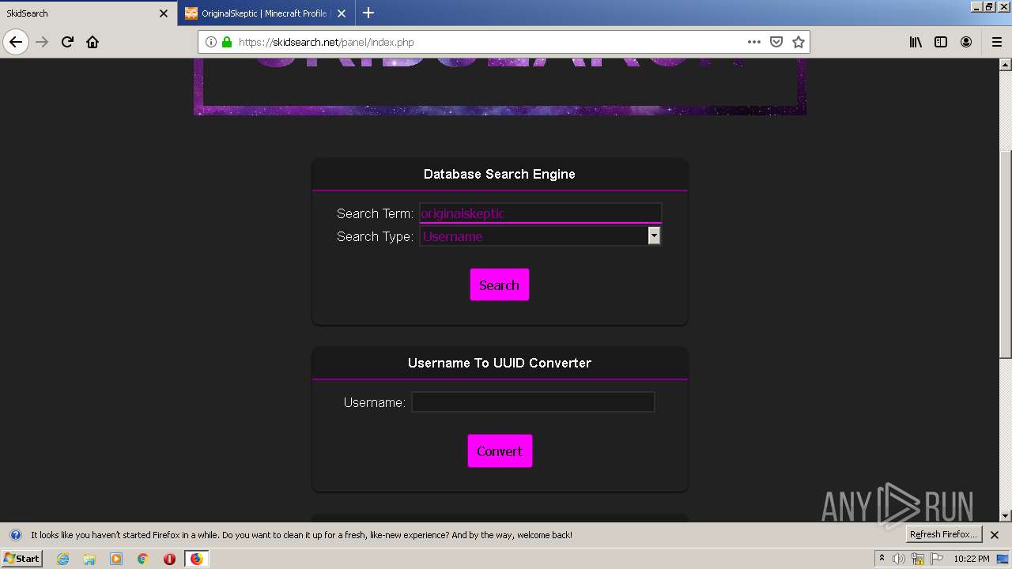Click the Convert button
Screen dimensions: 1012x569
[x=500, y=450]
